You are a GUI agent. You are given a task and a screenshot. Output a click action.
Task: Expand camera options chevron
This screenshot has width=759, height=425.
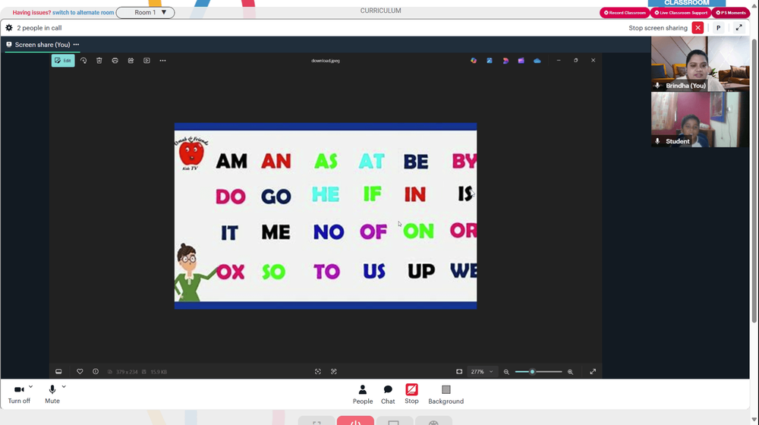(x=30, y=387)
